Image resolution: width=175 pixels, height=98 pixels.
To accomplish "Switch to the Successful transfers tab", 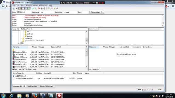I will click(46, 86).
